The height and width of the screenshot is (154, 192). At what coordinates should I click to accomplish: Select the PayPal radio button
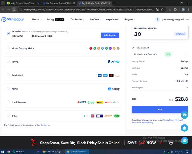tap(8, 61)
